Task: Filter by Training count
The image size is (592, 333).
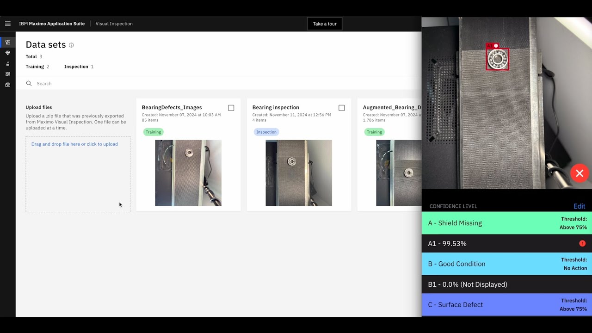Action: pyautogui.click(x=37, y=67)
